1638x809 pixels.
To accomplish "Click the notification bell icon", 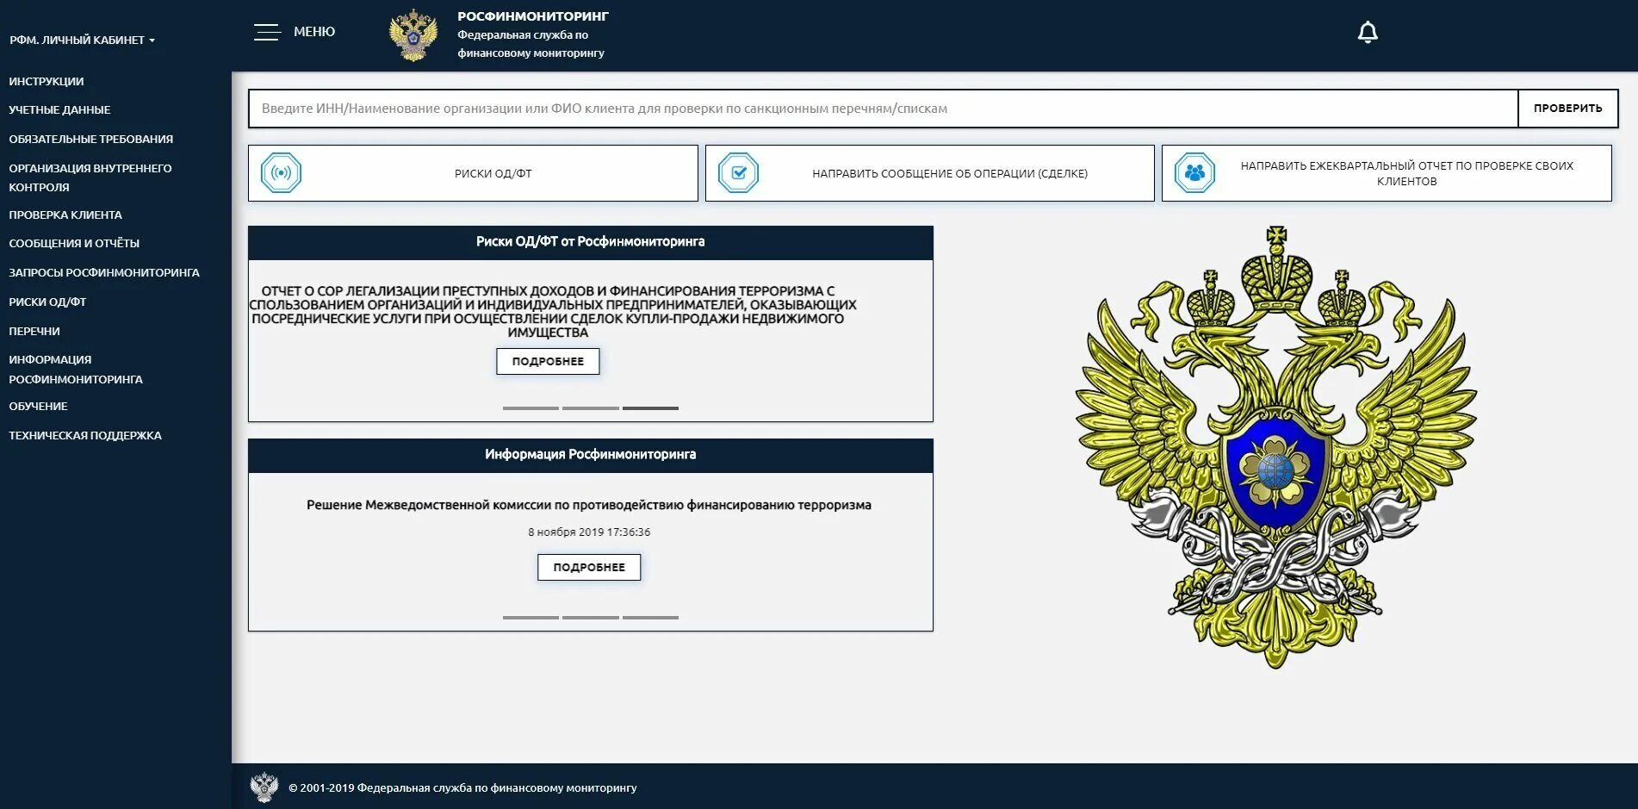I will point(1368,33).
